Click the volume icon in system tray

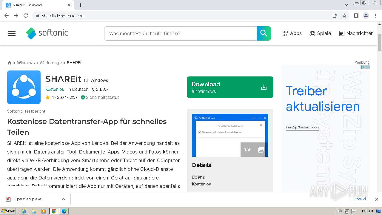pos(339,211)
